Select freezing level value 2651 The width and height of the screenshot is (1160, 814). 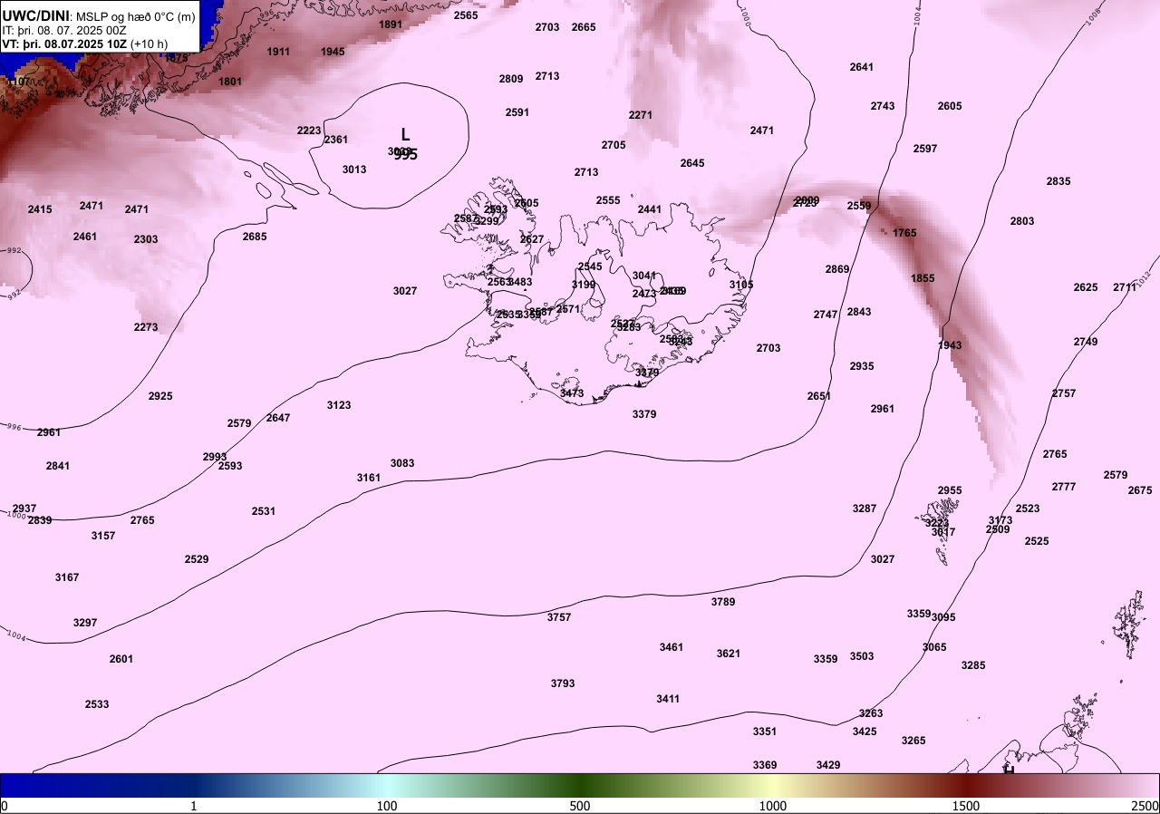[x=819, y=396]
